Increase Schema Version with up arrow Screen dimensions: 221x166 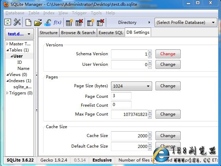pos(150,52)
